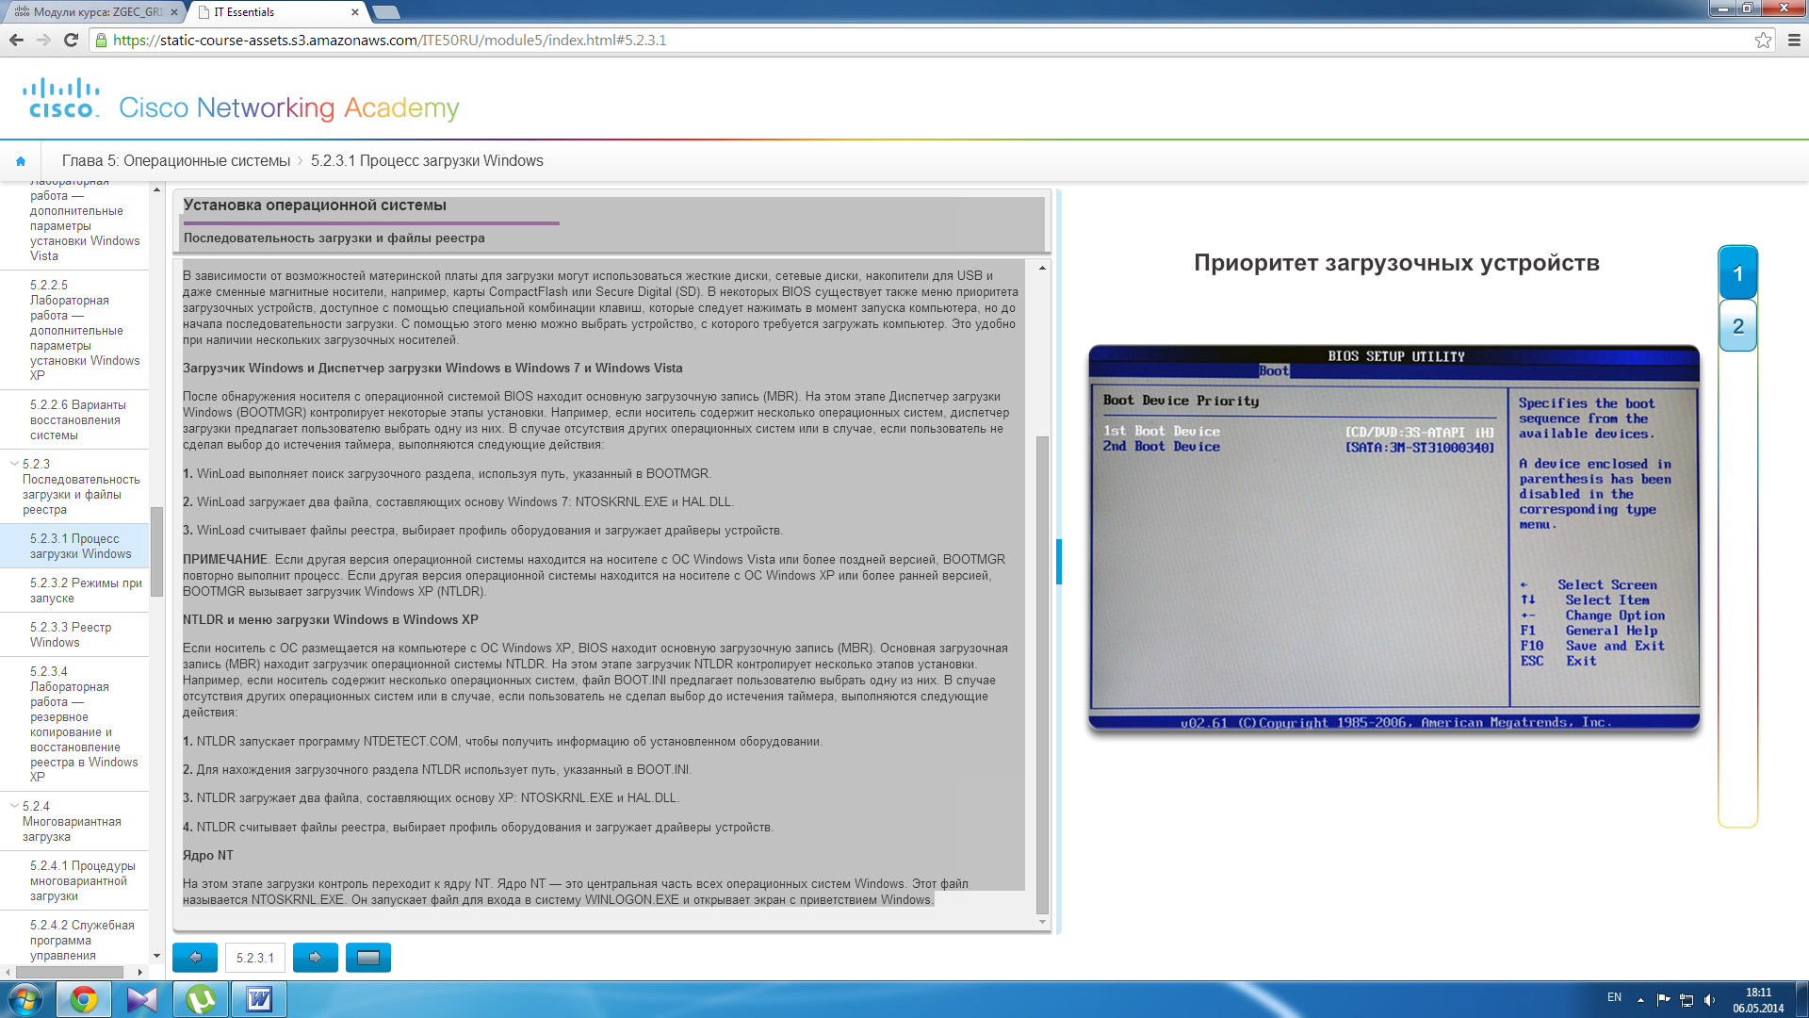Click the Cisco logo
The height and width of the screenshot is (1018, 1809).
point(61,98)
